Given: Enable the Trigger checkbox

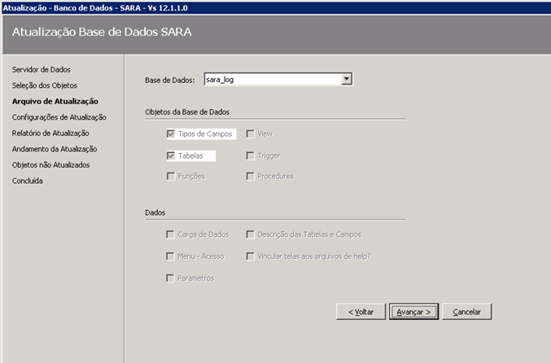Looking at the screenshot, I should [250, 155].
